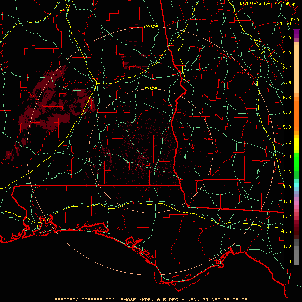Click the 100 NMI range ring label

click(x=151, y=27)
